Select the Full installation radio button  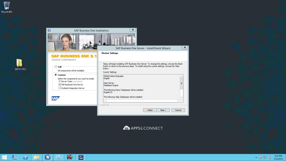tap(56, 67)
